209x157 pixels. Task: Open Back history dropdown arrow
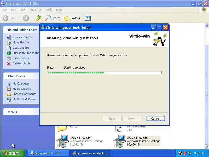pyautogui.click(x=19, y=18)
